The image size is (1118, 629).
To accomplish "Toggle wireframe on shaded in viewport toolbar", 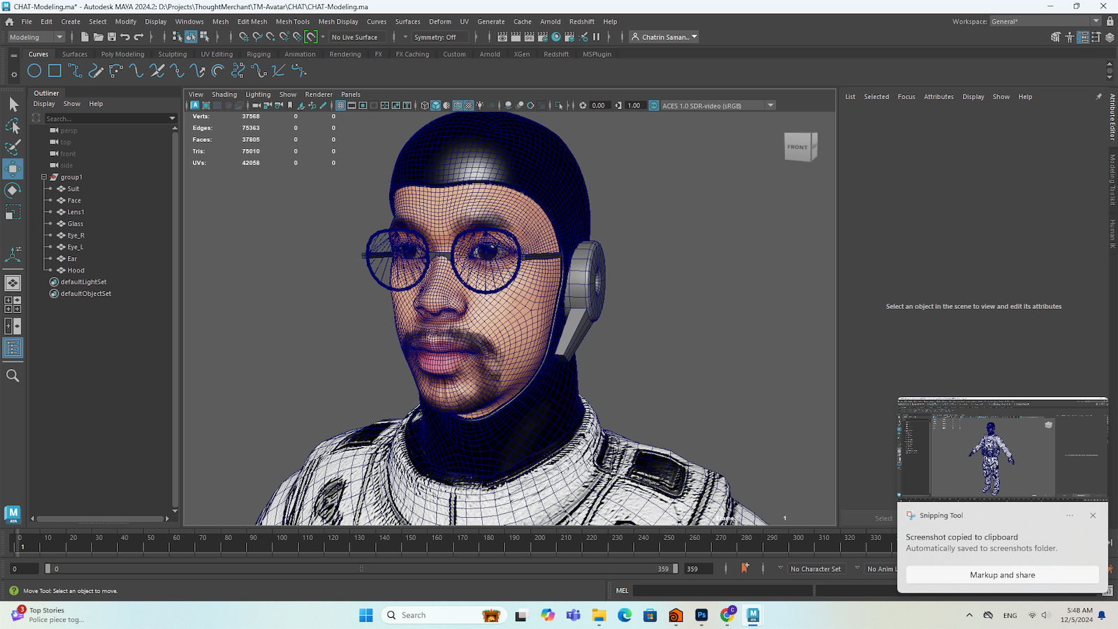I will tap(458, 106).
